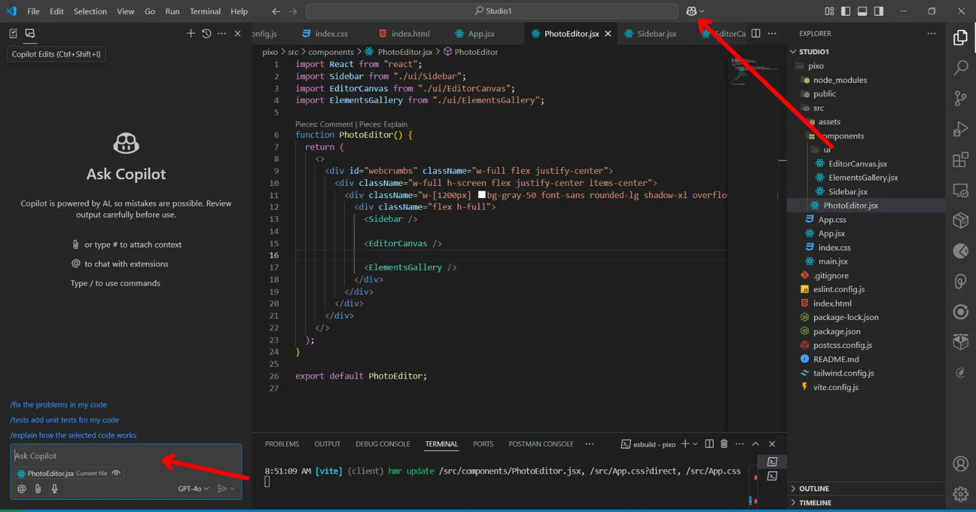Screen dimensions: 976x512
Task: Toggle current file context eye icon
Action: coord(116,473)
